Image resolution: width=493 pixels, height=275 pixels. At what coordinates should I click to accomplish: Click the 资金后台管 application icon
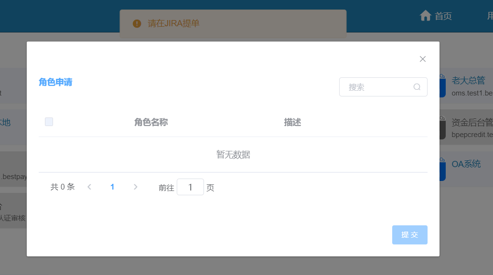tap(442, 128)
